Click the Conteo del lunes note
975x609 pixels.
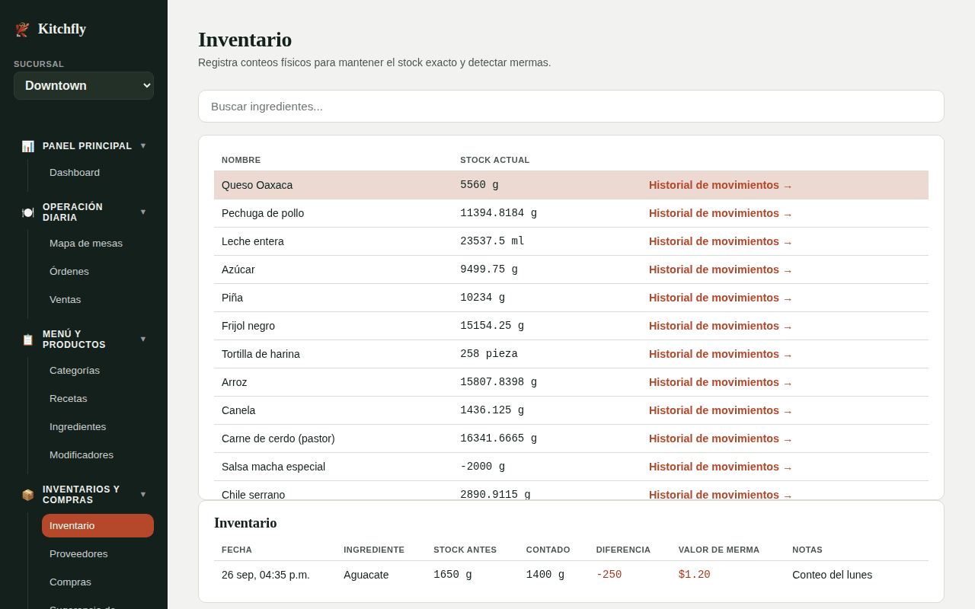coord(832,575)
